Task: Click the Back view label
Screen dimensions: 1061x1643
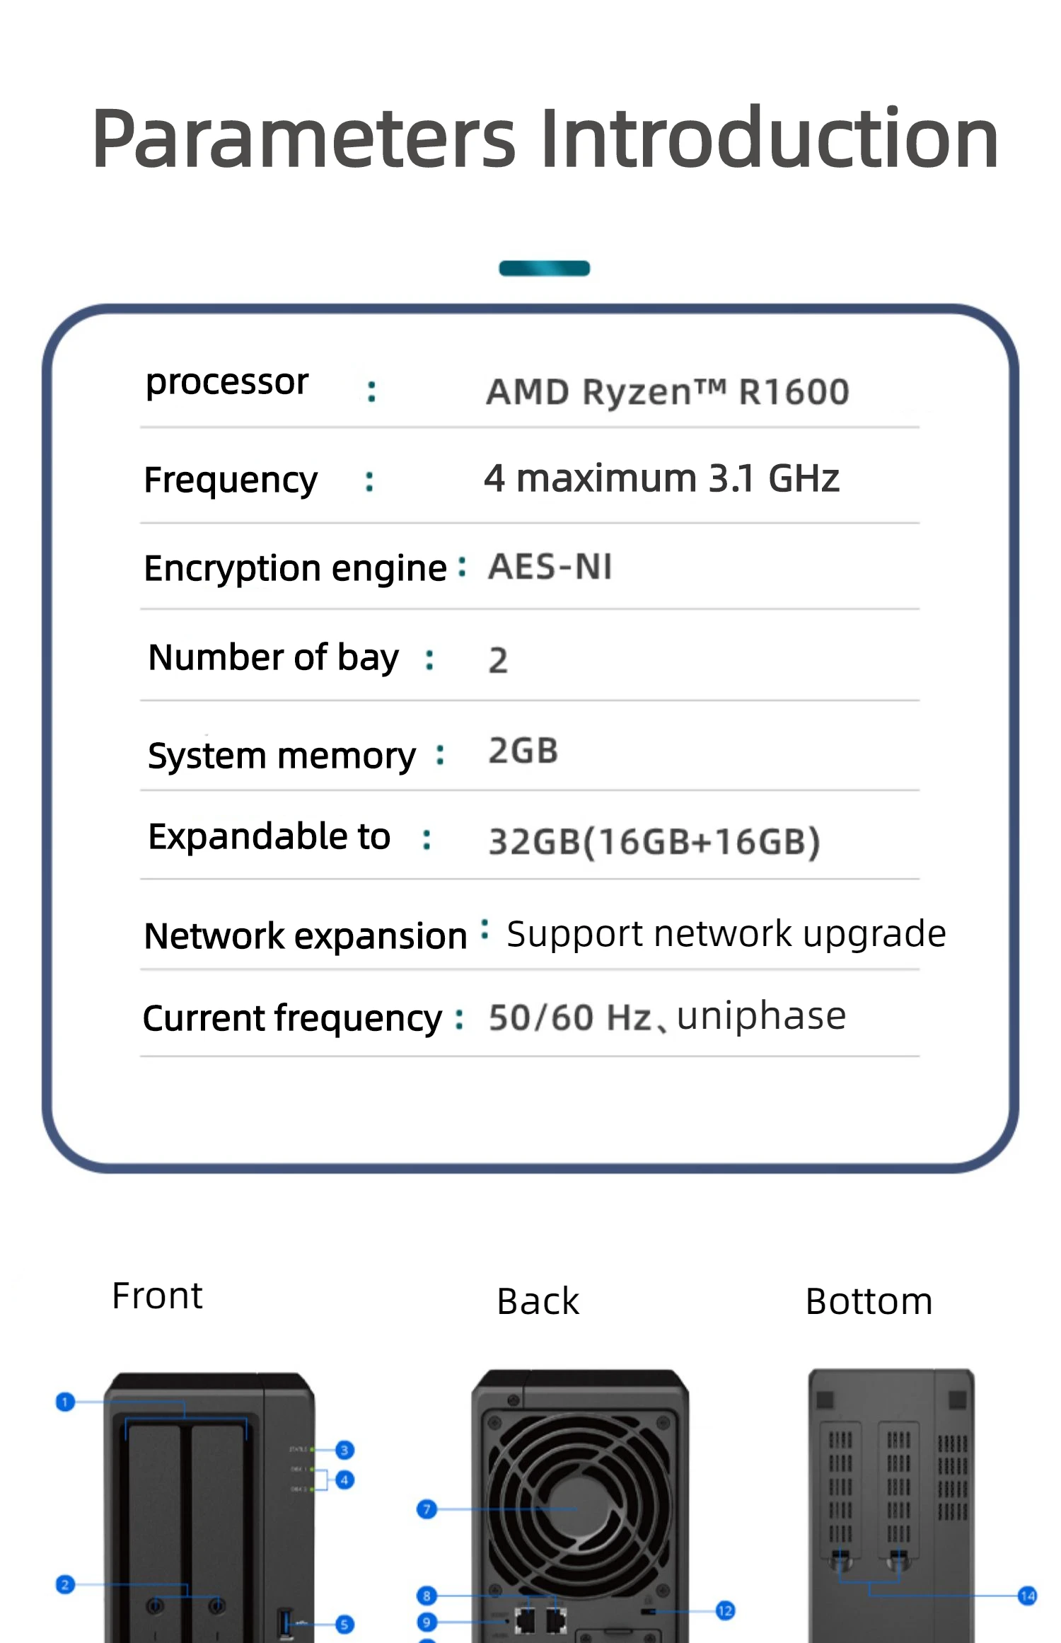Action: pos(538,1301)
